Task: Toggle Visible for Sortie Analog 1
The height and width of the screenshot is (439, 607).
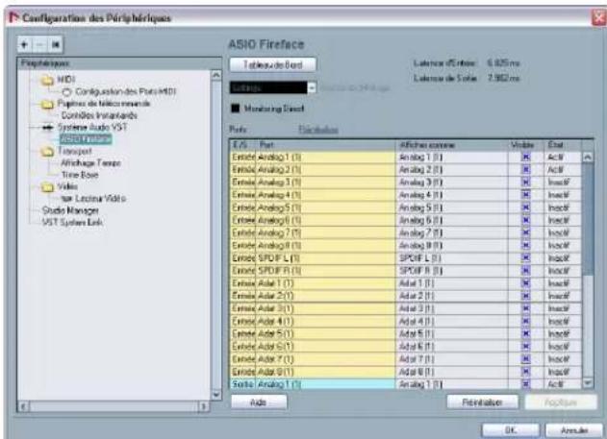Action: click(x=525, y=384)
